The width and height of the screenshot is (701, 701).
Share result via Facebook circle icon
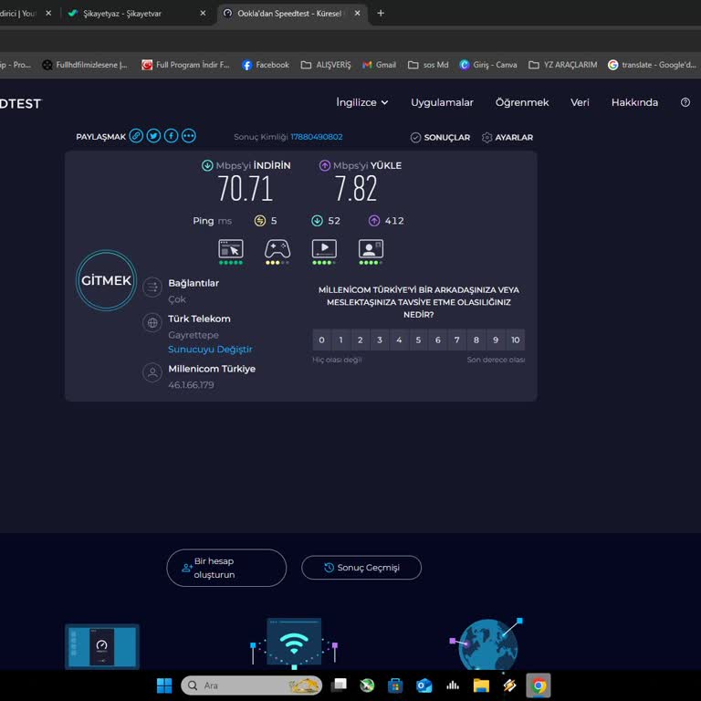[171, 136]
